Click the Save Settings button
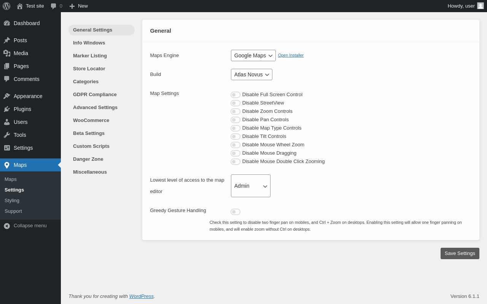This screenshot has height=304, width=487. 460,253
